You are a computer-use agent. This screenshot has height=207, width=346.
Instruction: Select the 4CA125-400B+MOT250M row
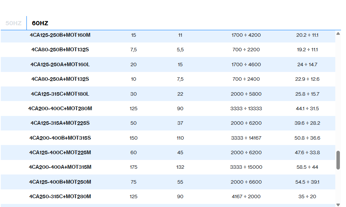pos(60,182)
